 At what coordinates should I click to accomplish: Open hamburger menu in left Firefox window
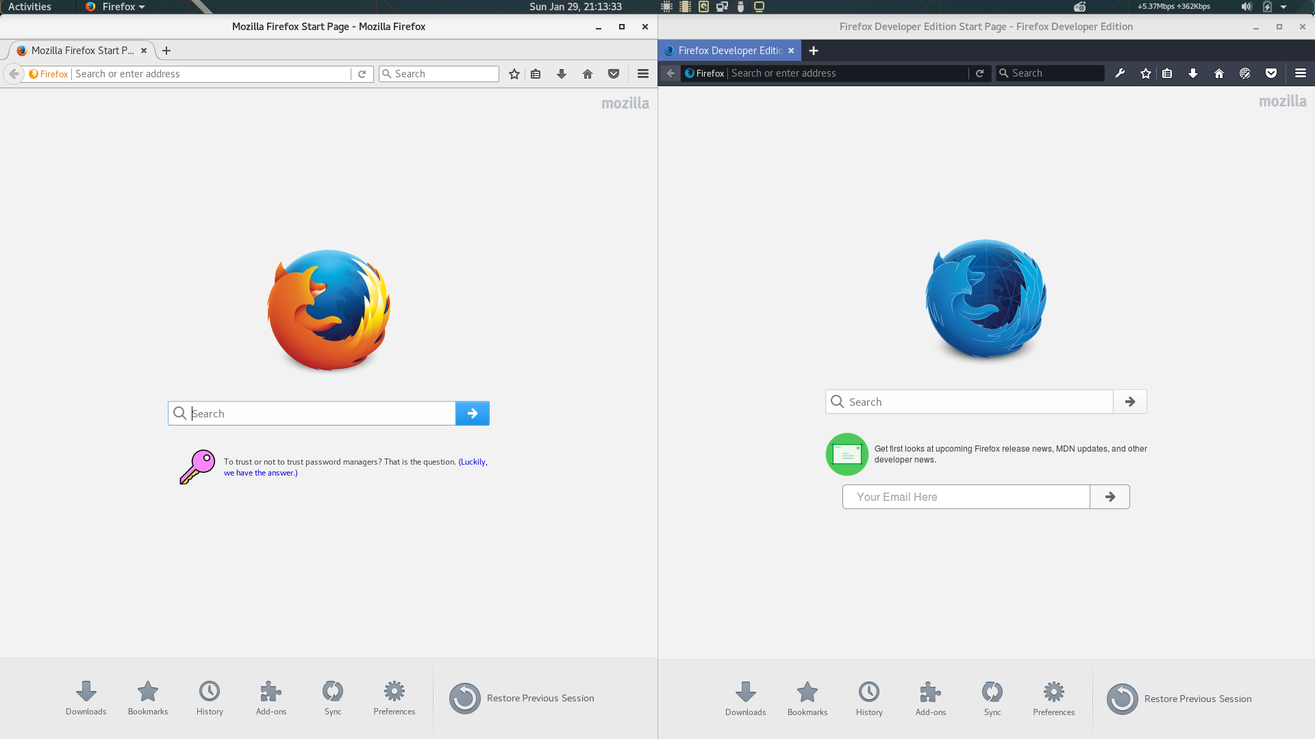pyautogui.click(x=643, y=74)
